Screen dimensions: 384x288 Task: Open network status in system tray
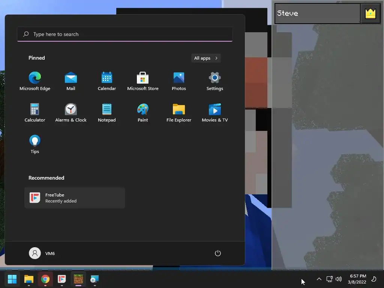pyautogui.click(x=329, y=279)
